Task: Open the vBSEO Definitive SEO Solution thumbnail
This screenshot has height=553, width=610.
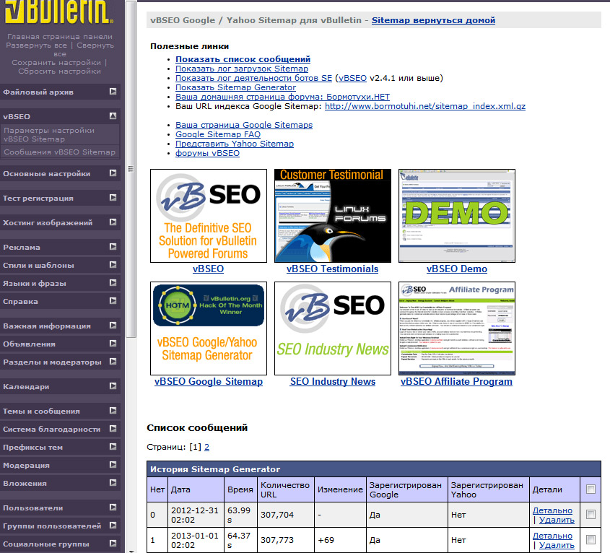Action: (209, 216)
